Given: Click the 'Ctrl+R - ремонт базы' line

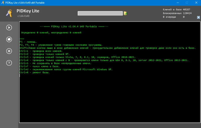Looking at the screenshot, I should 34,73.
